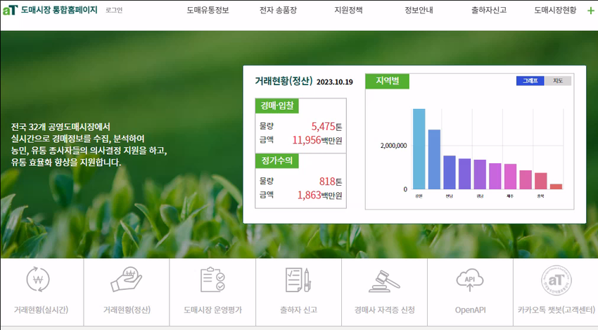Viewport: 598px width, 330px height.
Task: Switch chart view to 그래프
Action: (530, 81)
